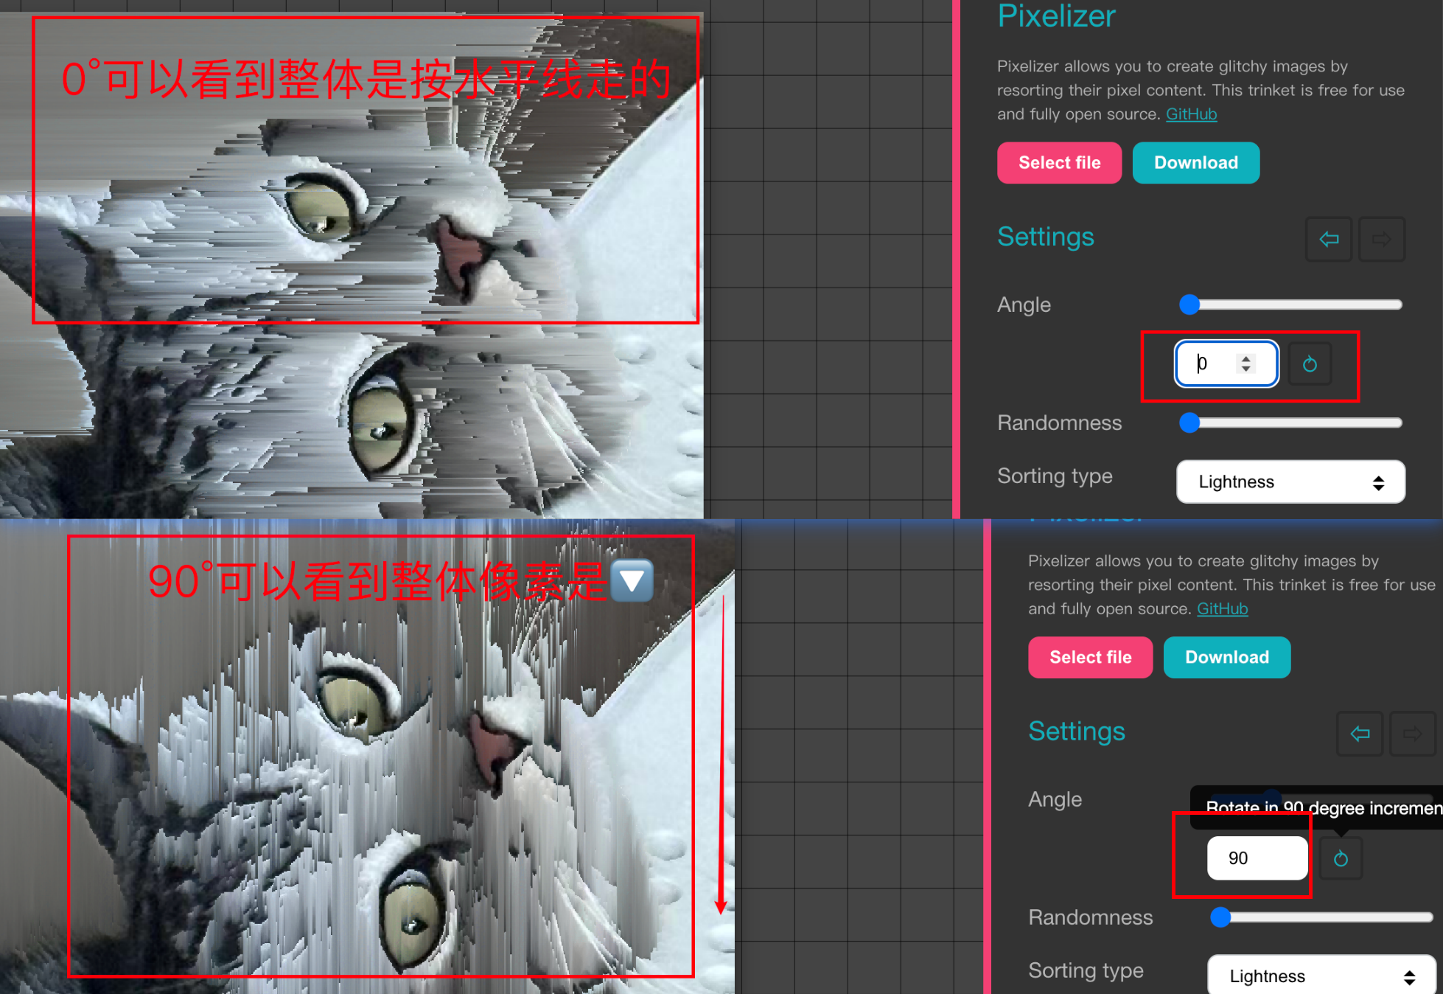Click the Randomness slider in the upper panel
This screenshot has width=1443, height=994.
[x=1290, y=423]
